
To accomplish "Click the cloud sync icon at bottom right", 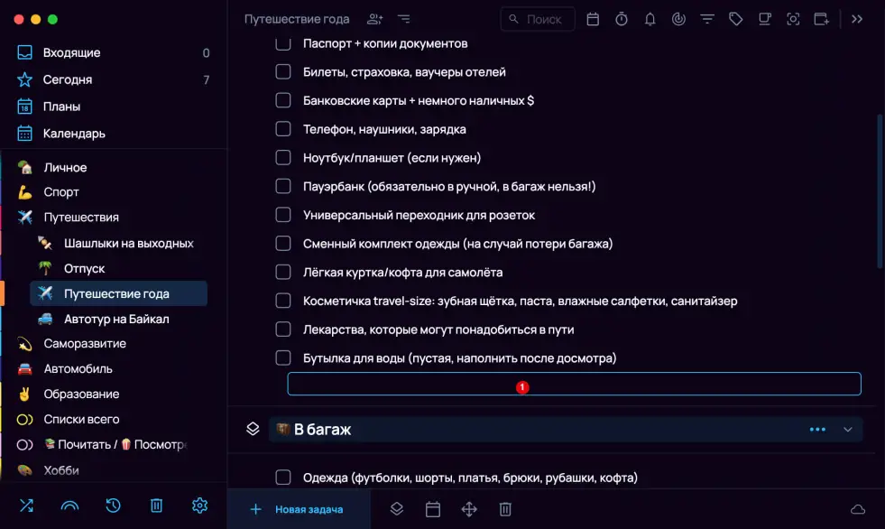I will [x=857, y=510].
